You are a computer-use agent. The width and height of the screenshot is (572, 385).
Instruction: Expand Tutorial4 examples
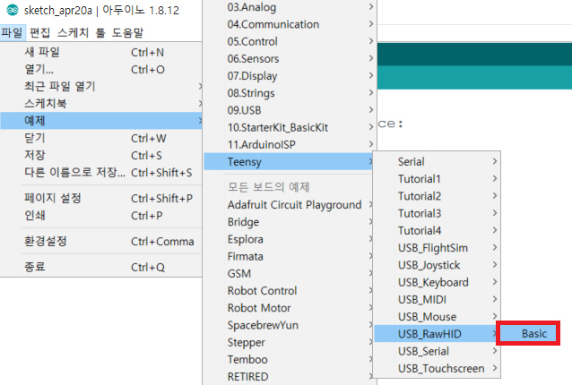click(x=437, y=230)
